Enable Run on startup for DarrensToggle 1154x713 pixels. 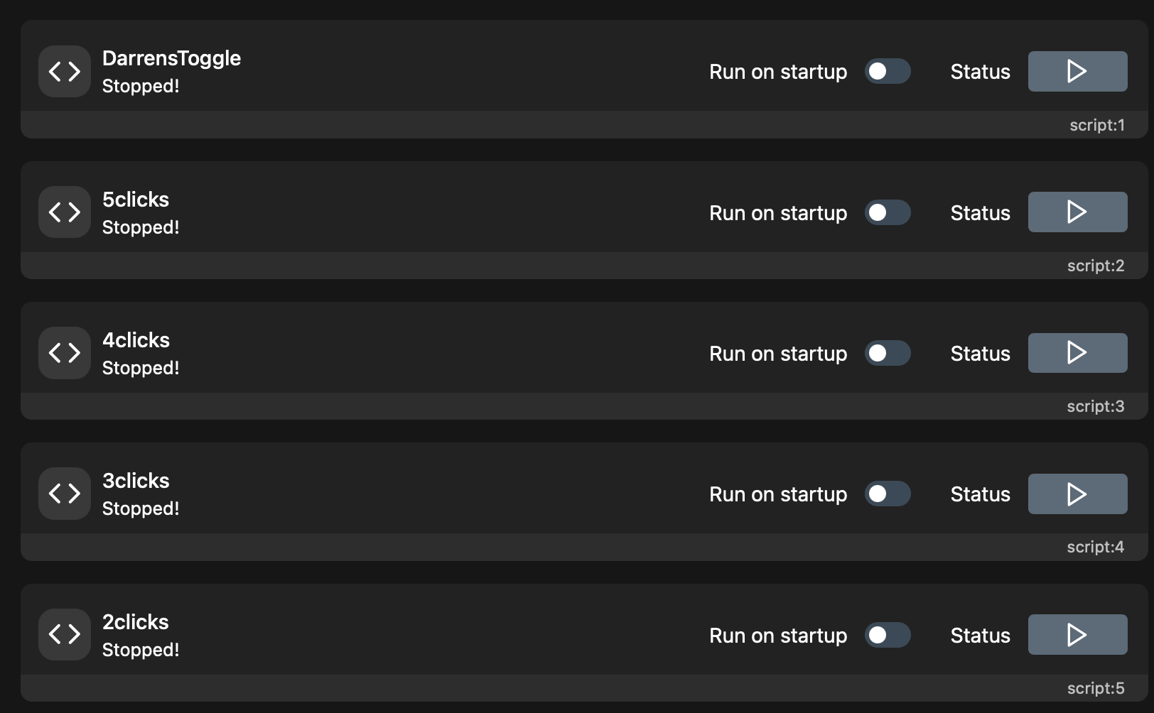pos(888,71)
